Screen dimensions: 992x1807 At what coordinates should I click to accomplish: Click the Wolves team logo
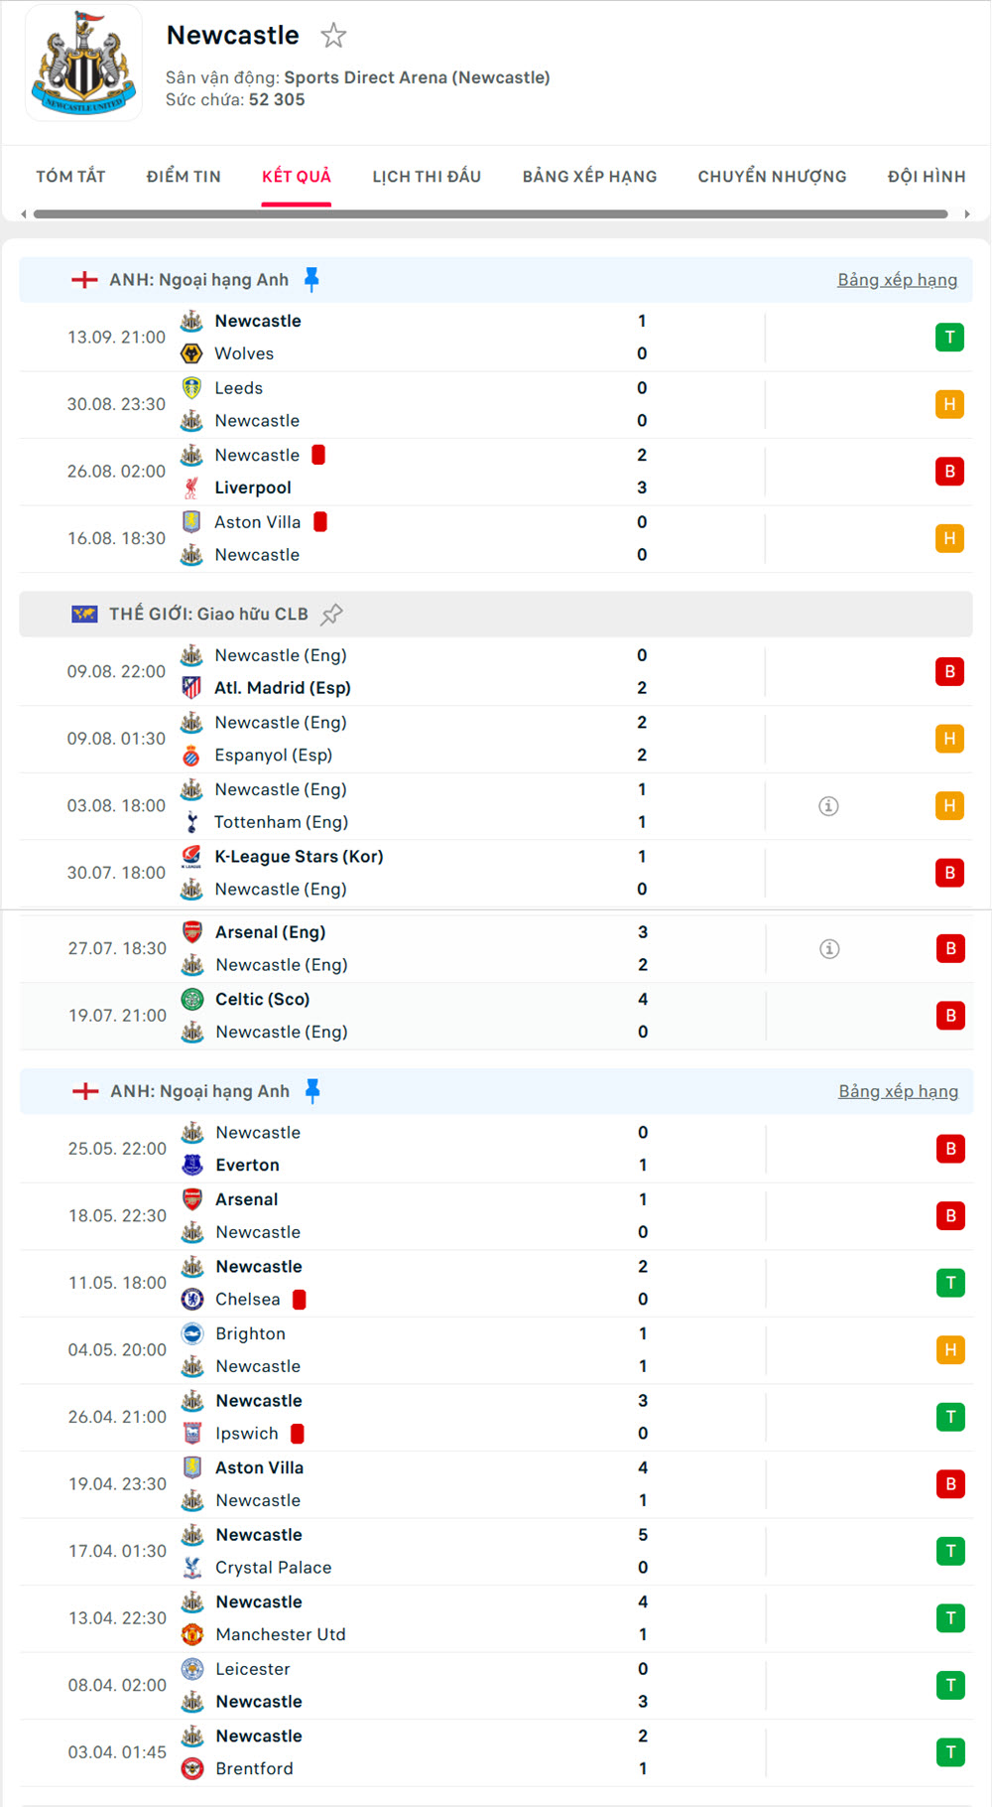tap(192, 353)
